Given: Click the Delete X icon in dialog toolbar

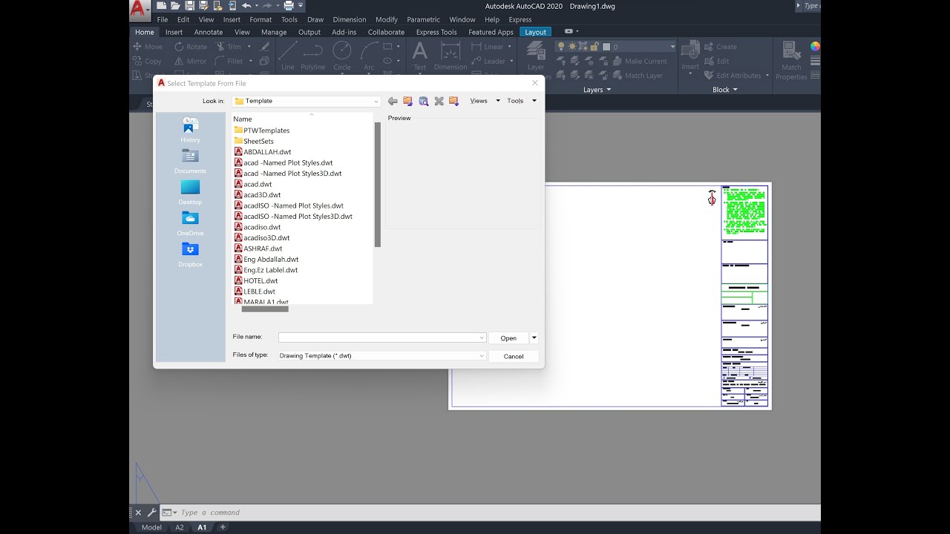Looking at the screenshot, I should pyautogui.click(x=439, y=101).
